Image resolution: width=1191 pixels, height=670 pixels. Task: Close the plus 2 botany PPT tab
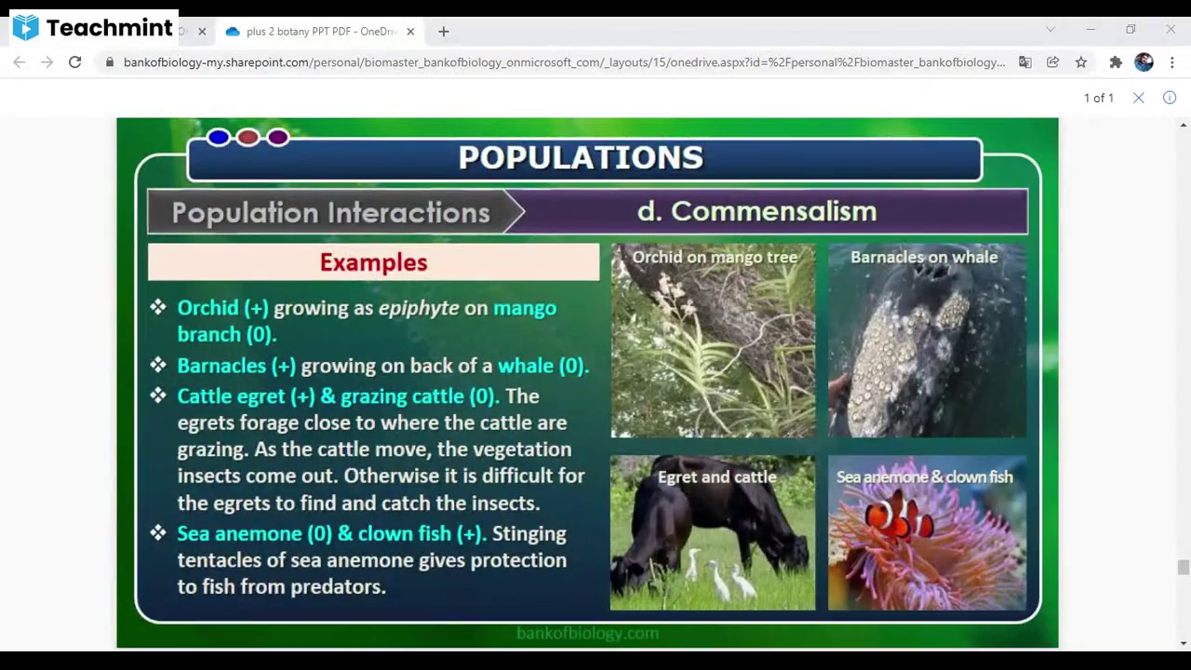click(x=410, y=32)
